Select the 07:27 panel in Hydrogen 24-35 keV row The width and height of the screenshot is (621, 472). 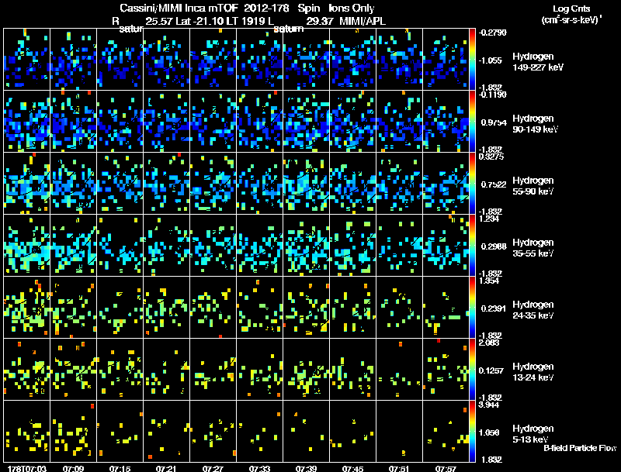coord(213,307)
